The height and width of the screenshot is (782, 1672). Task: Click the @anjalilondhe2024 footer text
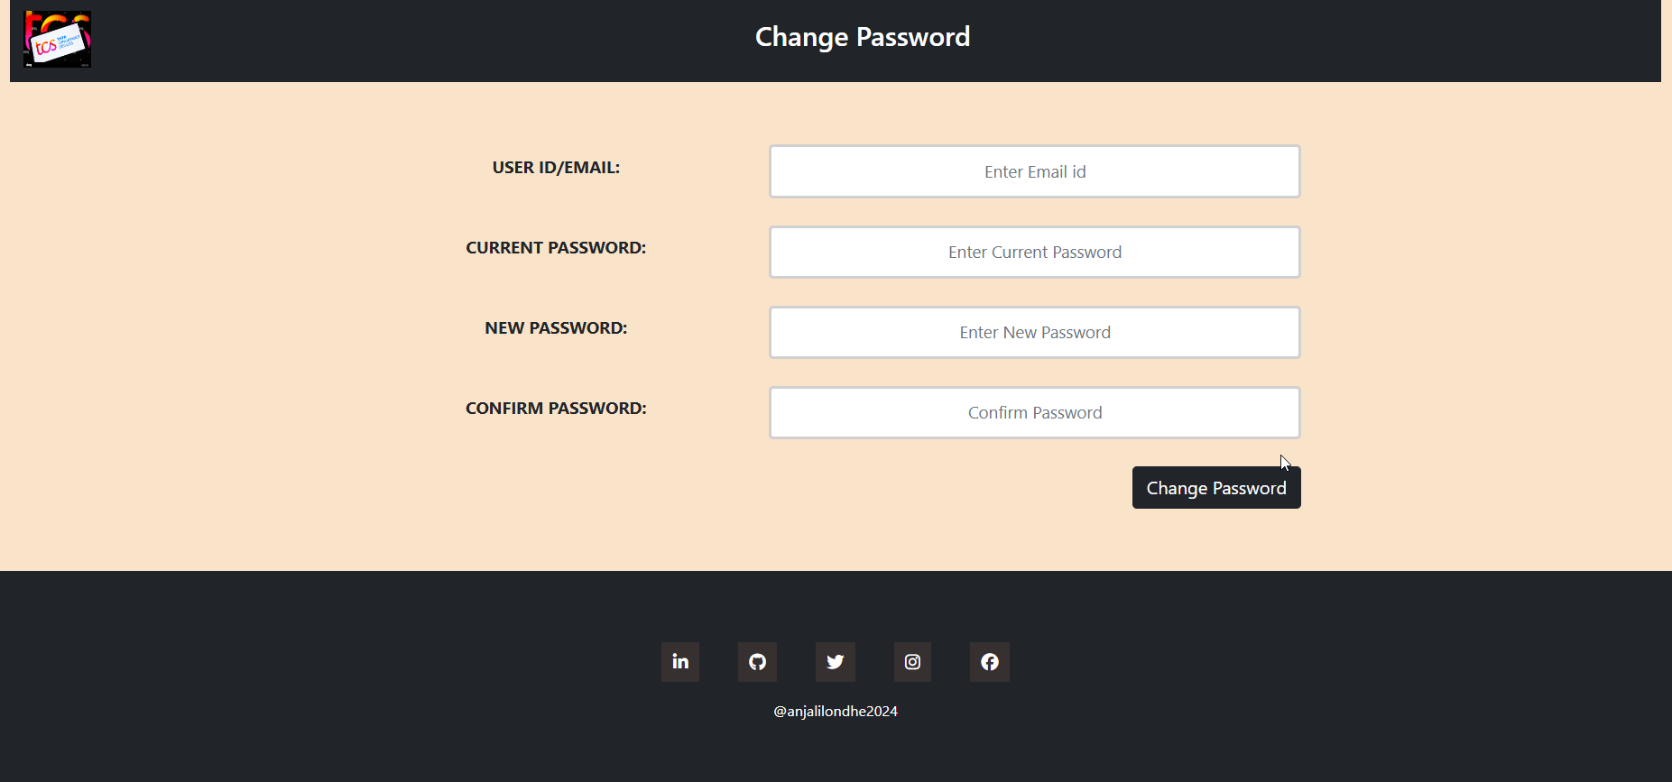point(836,711)
